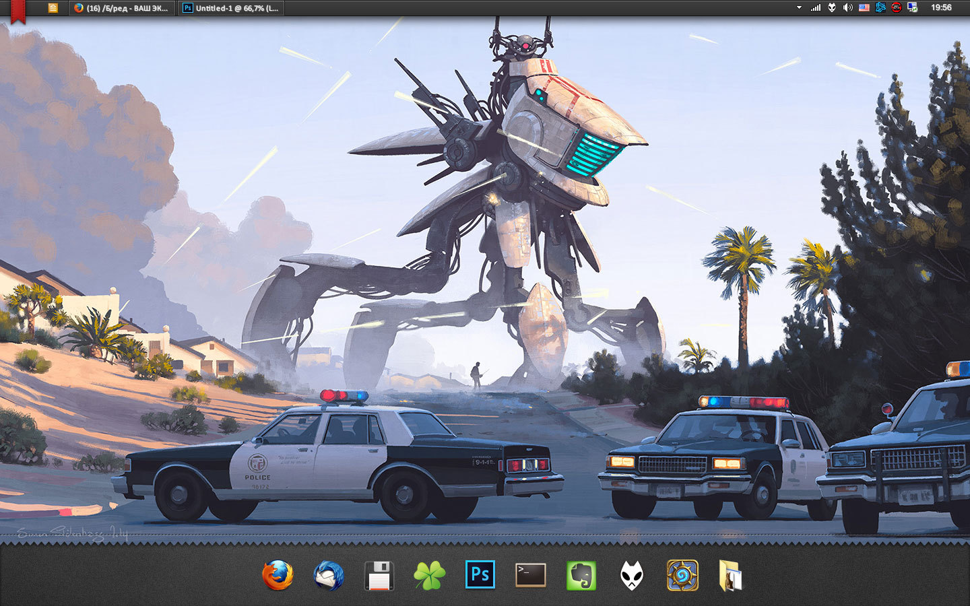Expand hidden system tray icons arrow
The image size is (970, 606).
[x=799, y=8]
